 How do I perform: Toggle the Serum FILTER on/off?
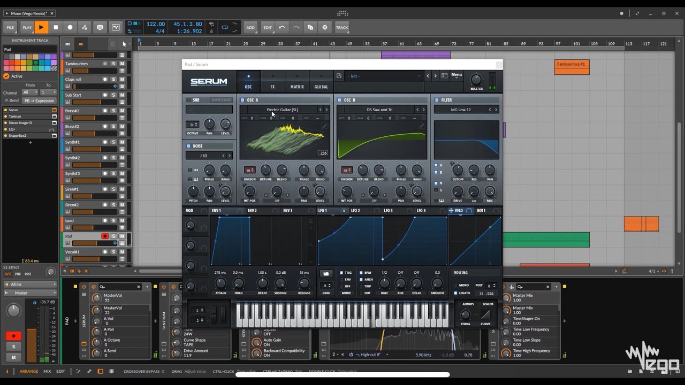[437, 100]
